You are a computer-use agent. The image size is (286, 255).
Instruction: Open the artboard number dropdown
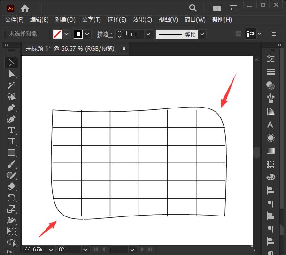pyautogui.click(x=132, y=250)
